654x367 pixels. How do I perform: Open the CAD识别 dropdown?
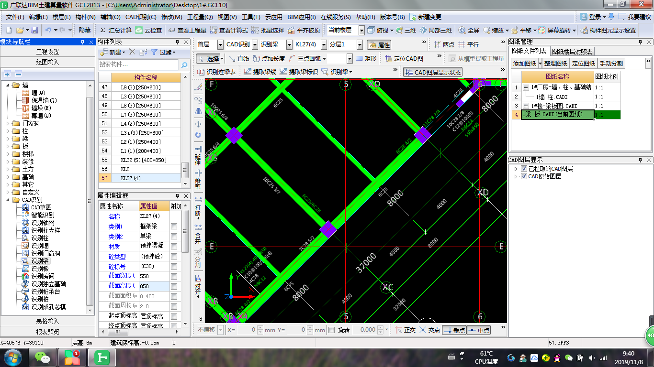(255, 44)
